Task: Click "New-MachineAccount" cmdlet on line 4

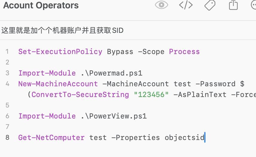Action: click(58, 84)
